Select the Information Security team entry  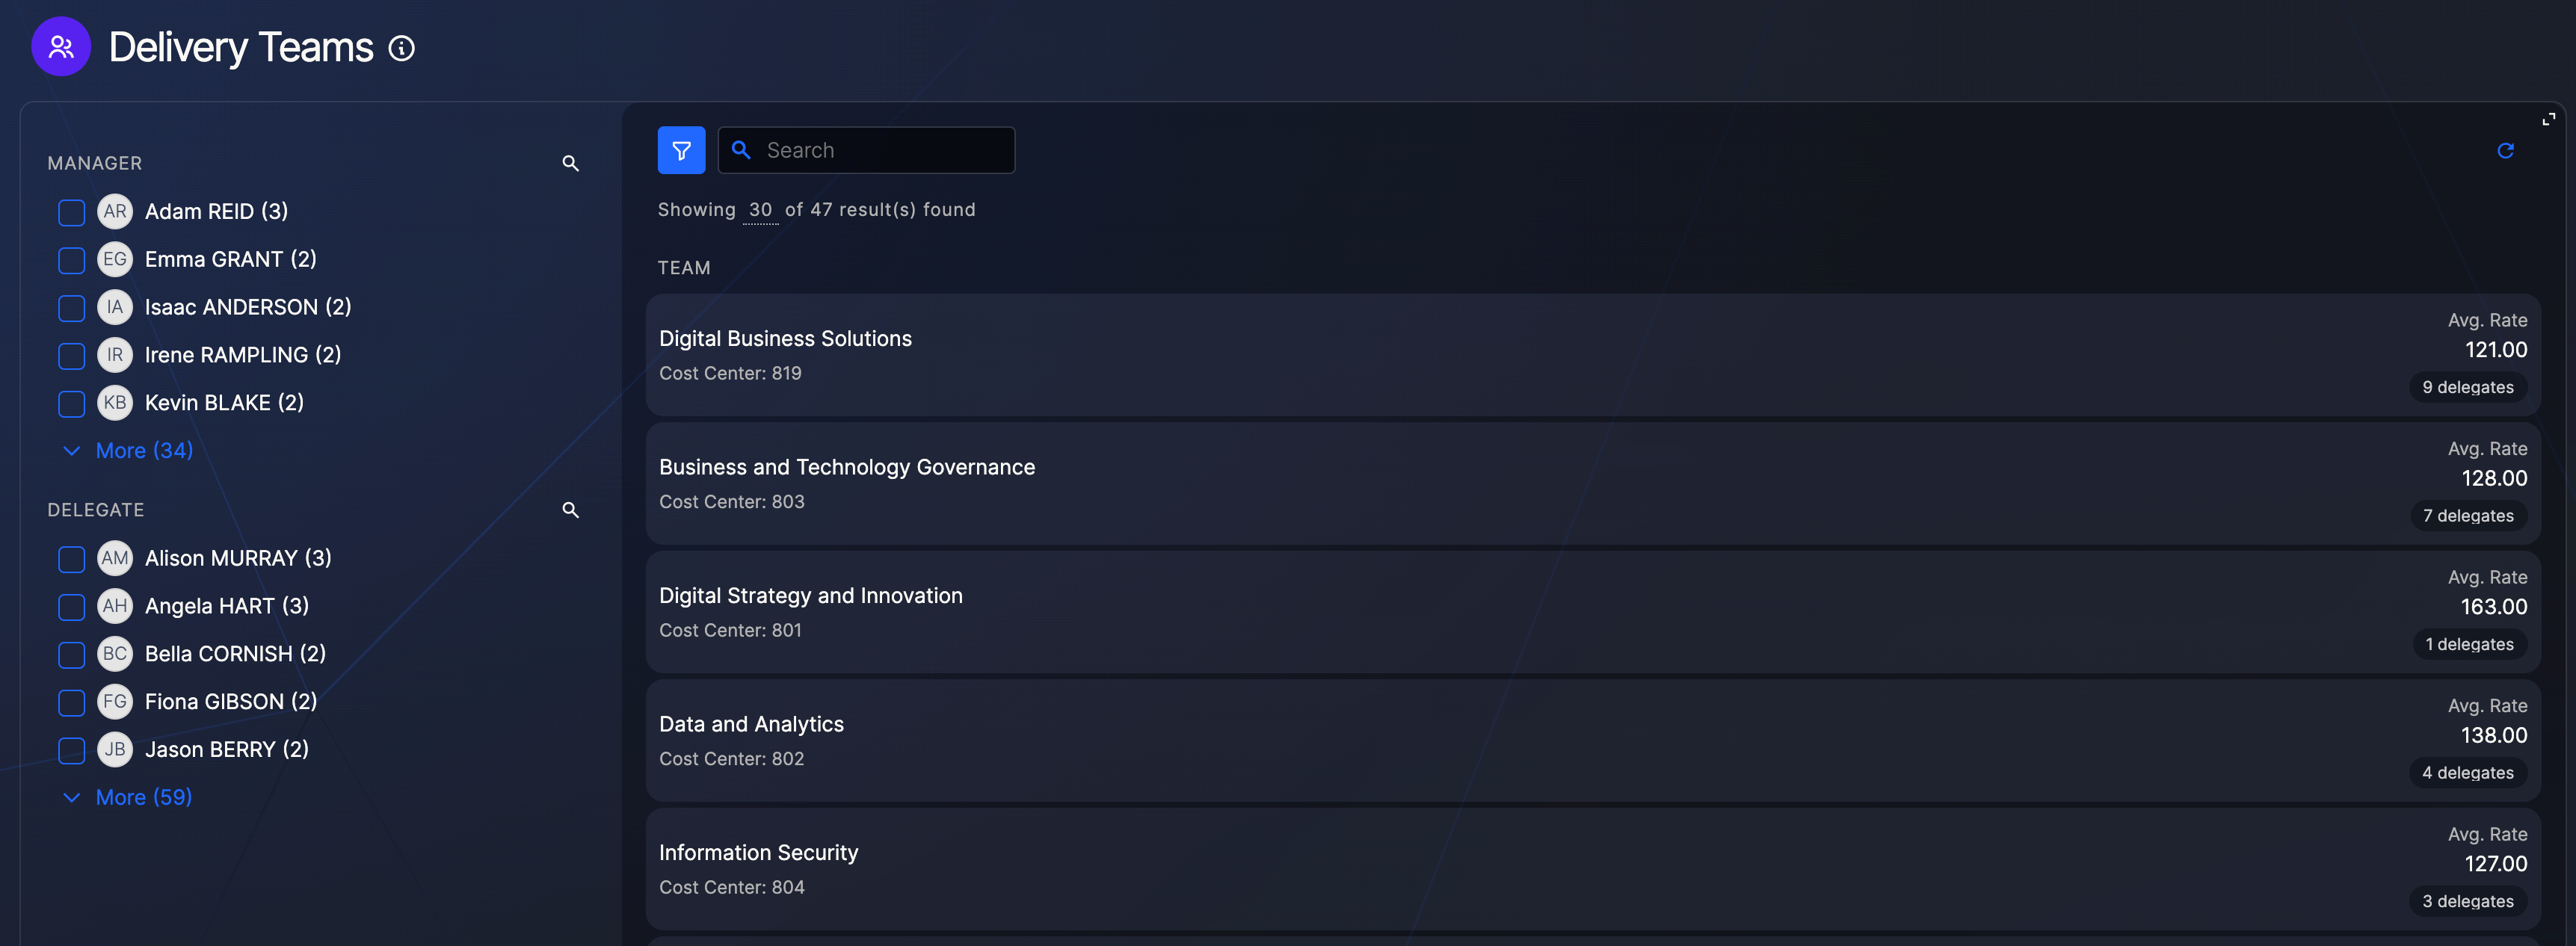coord(758,853)
